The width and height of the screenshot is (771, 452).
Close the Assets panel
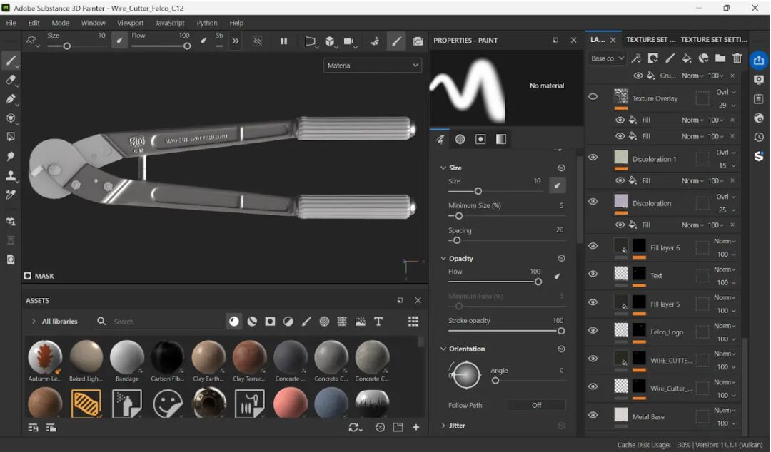(418, 300)
